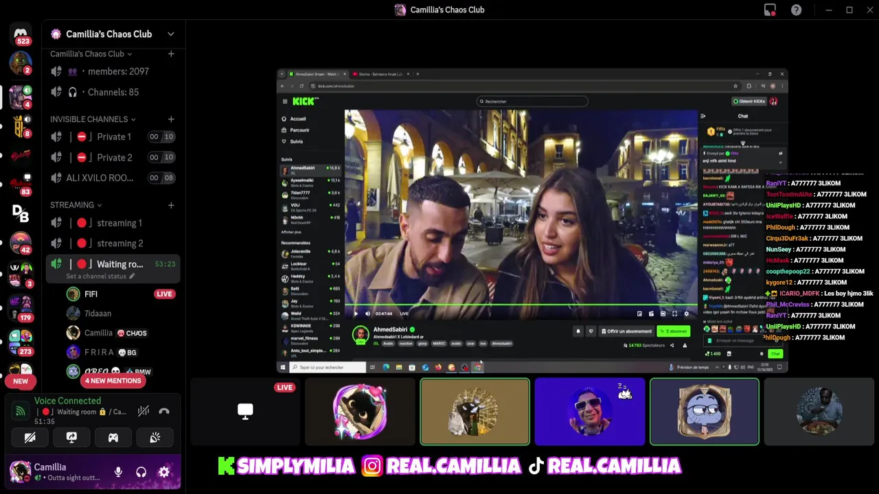Toggle the soundboard button
Viewport: 879px width, 494px height.
(x=155, y=437)
